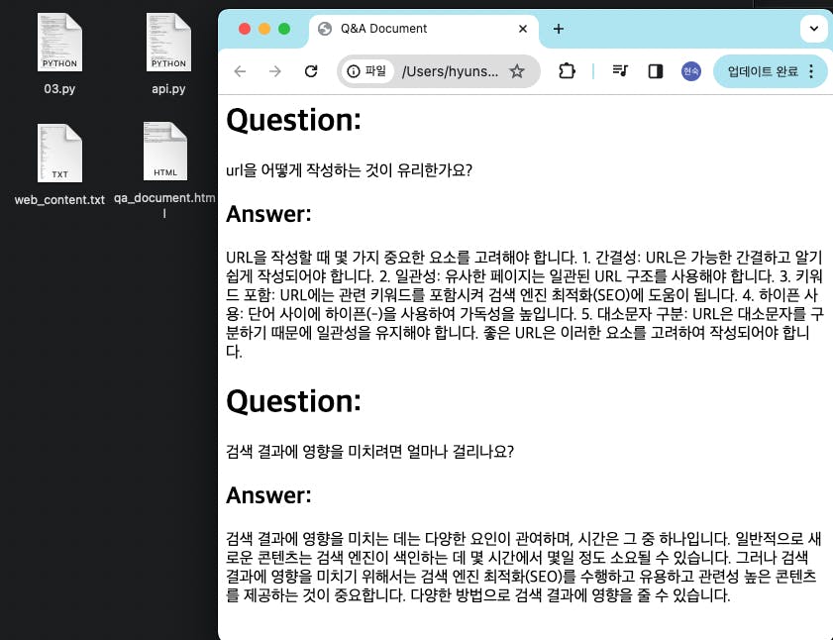Switch to the Q&A Document tab
833x640 pixels.
click(x=423, y=30)
